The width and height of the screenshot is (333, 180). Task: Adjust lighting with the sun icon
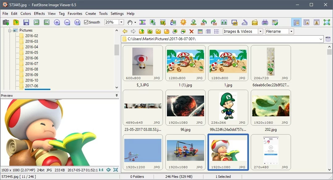click(x=183, y=22)
